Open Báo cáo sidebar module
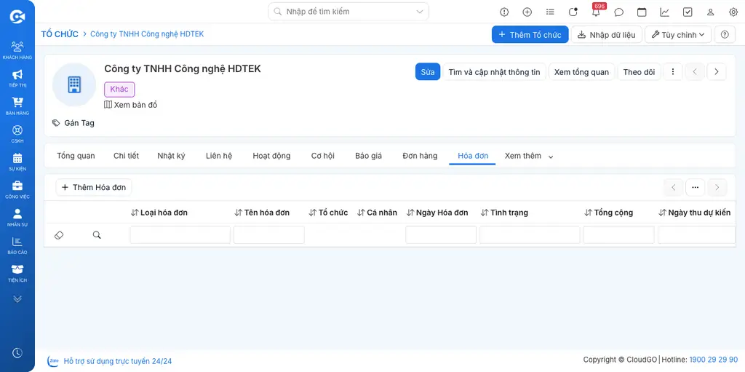 pyautogui.click(x=17, y=245)
